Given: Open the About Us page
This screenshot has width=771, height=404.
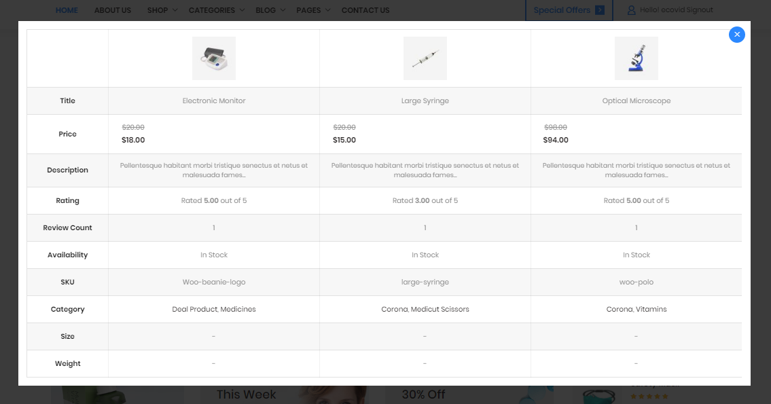Looking at the screenshot, I should coord(113,10).
